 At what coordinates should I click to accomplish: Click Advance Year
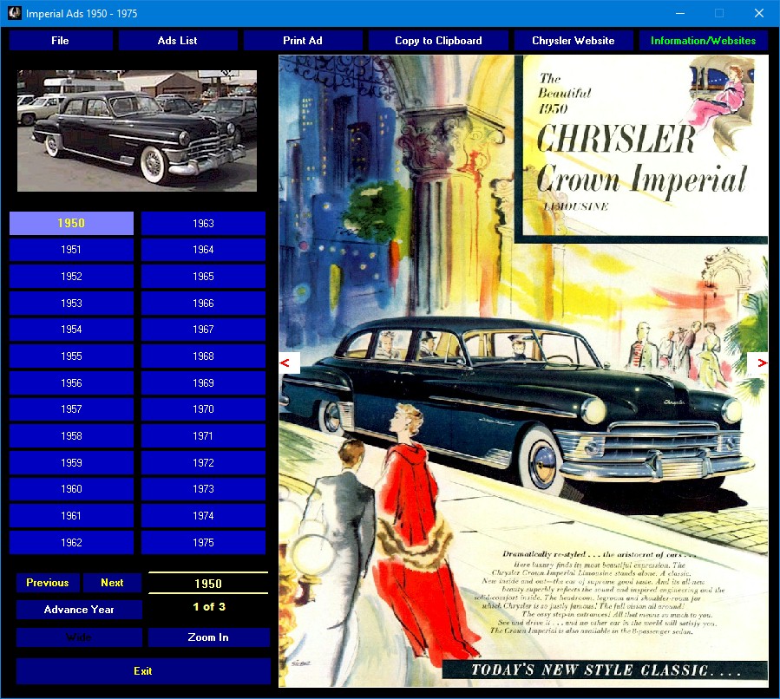point(79,610)
